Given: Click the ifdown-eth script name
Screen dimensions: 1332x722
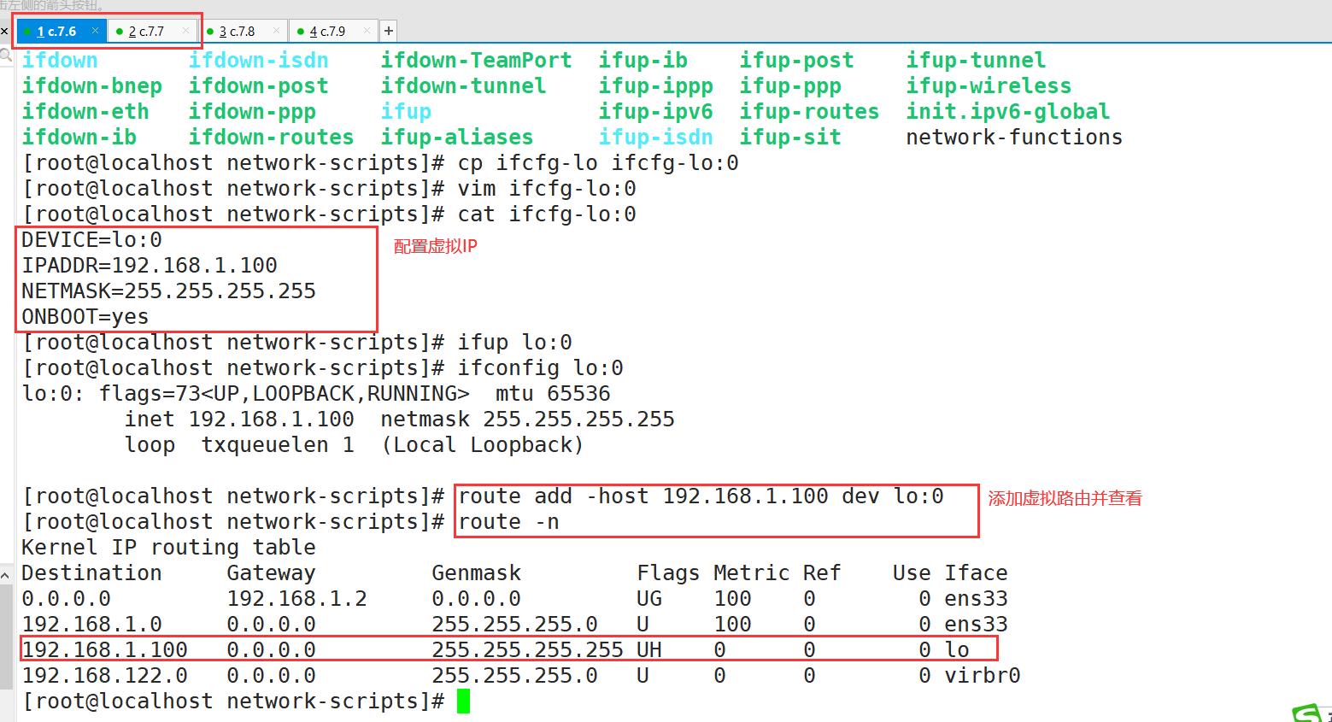Looking at the screenshot, I should click(x=85, y=112).
